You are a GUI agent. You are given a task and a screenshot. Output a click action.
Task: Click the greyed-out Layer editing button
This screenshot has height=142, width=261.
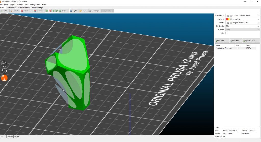point(108,11)
